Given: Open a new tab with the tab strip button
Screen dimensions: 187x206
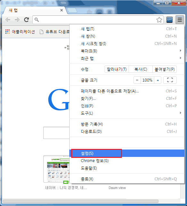Looking at the screenshot, I should (x=72, y=11).
